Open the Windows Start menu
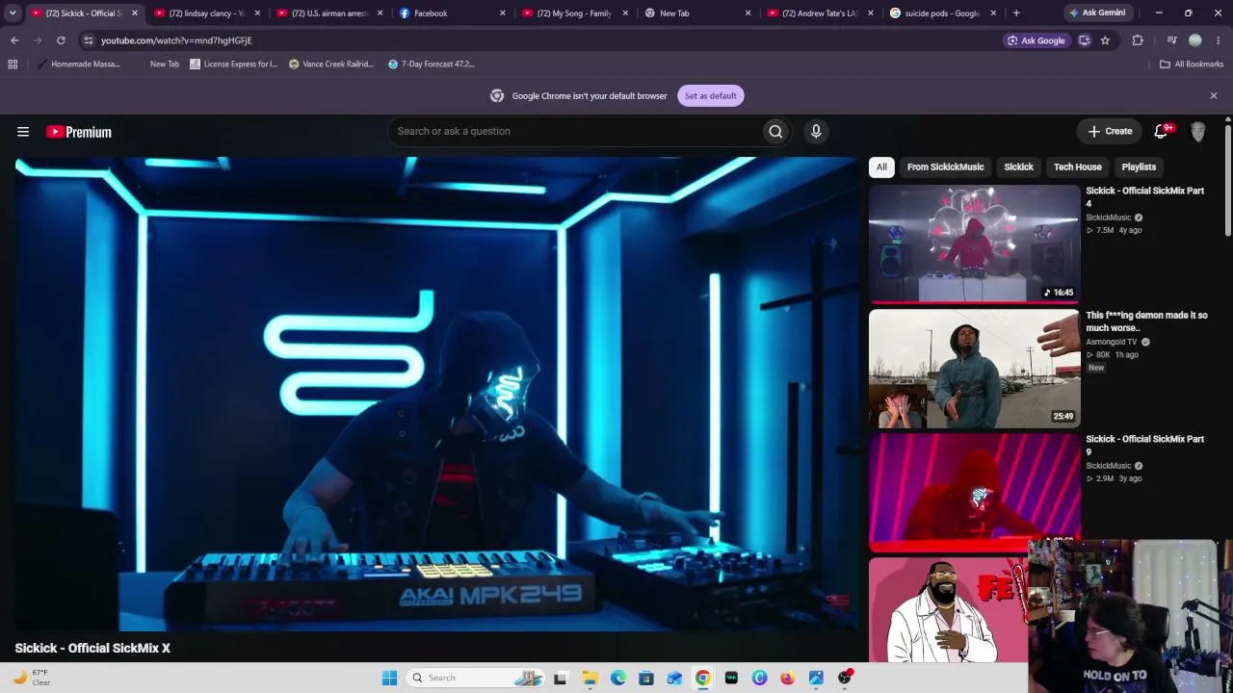The height and width of the screenshot is (693, 1233). point(389,678)
